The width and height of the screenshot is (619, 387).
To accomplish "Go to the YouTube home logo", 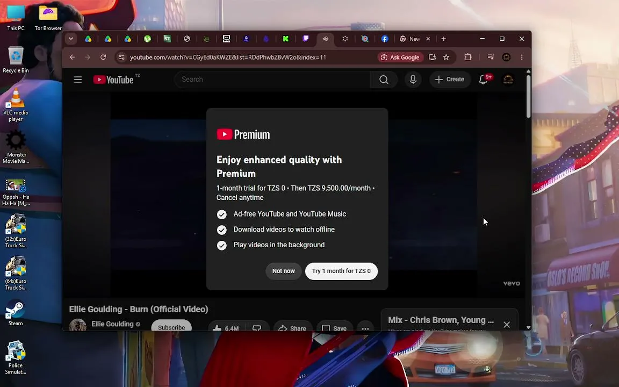I will pyautogui.click(x=113, y=80).
